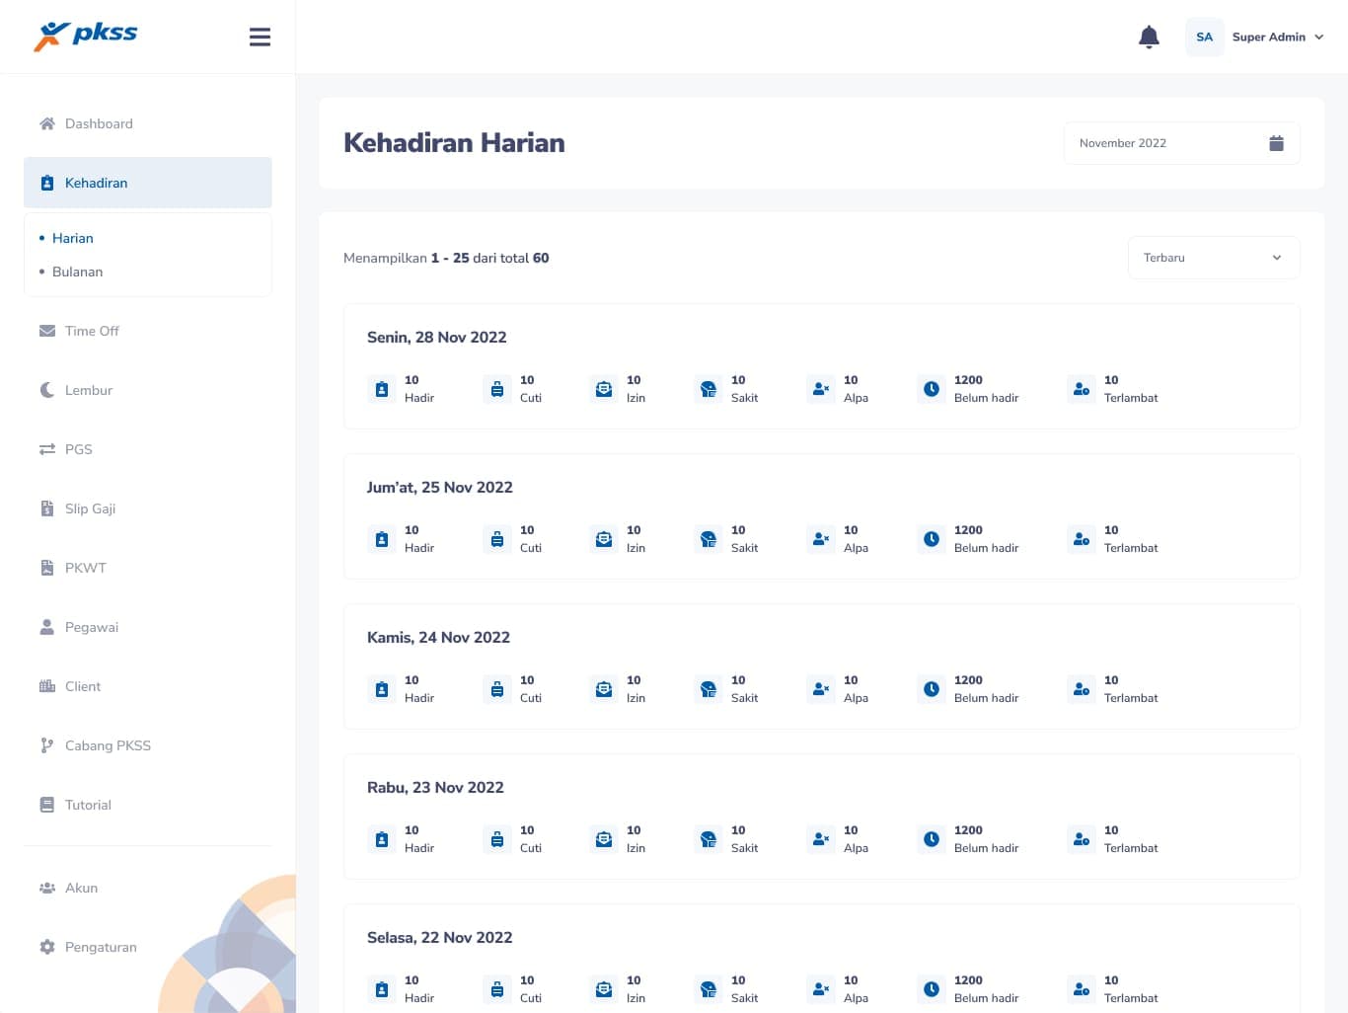Screen dimensions: 1348x1013
Task: Open the Senin, 28 Nov 2022 card
Action: tap(821, 366)
